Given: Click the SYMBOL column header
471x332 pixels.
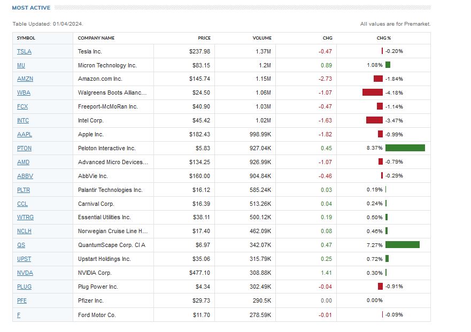Looking at the screenshot, I should click(x=26, y=38).
